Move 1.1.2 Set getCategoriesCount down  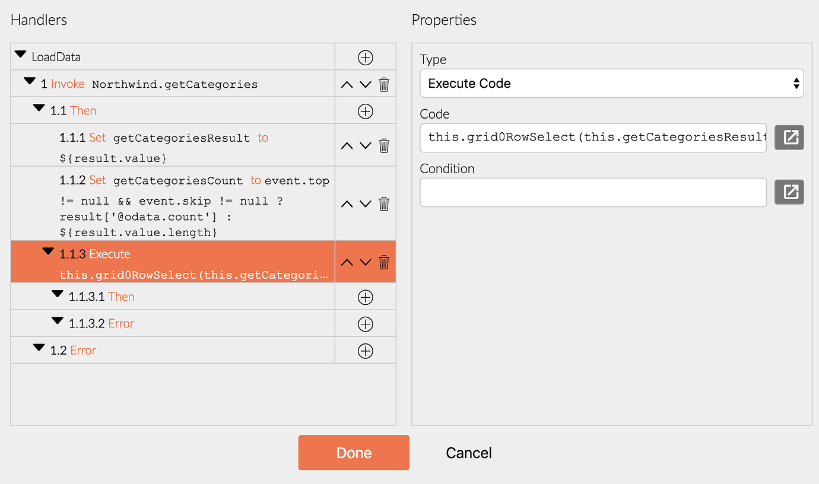pyautogui.click(x=366, y=205)
